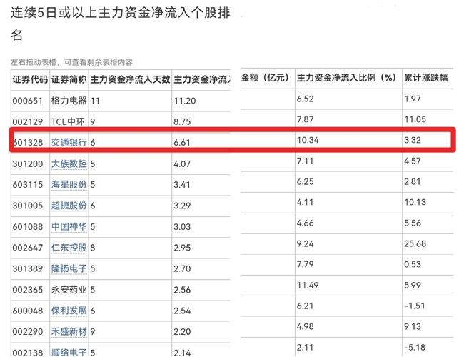Viewport: 464px width, 357px height.
Task: Select the 证券代码 column header
Action: 30,80
